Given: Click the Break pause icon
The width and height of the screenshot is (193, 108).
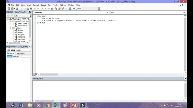Looking at the screenshot, I should click(x=46, y=9).
